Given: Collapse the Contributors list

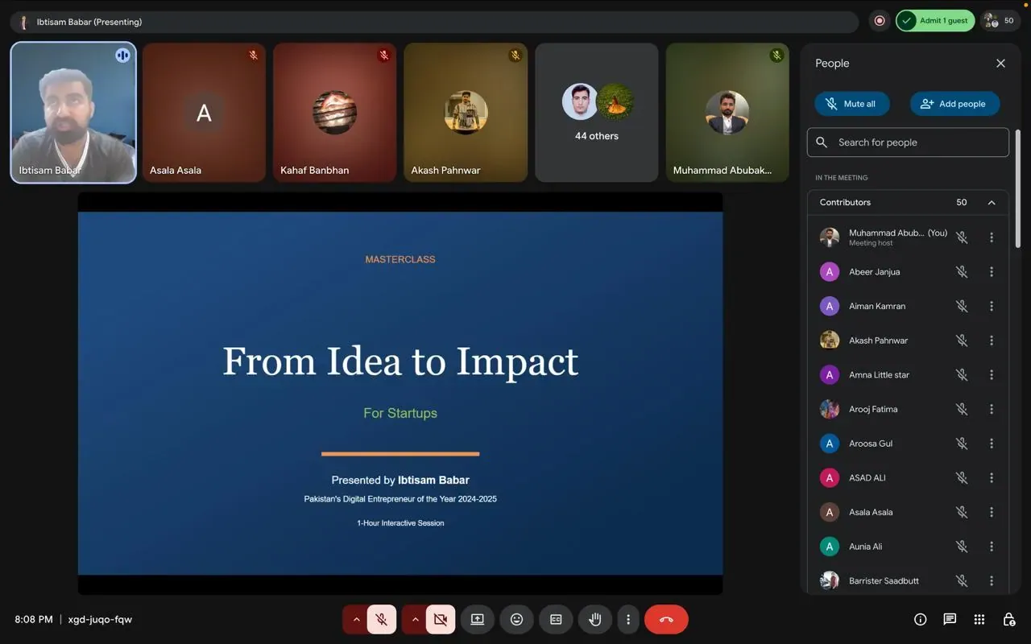Looking at the screenshot, I should pyautogui.click(x=992, y=203).
